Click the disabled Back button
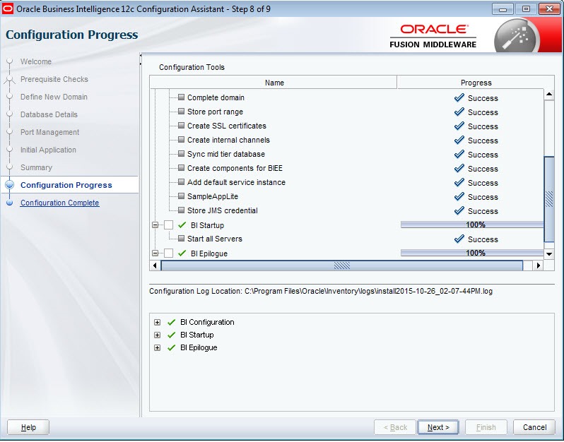This screenshot has height=442, width=564. (395, 427)
